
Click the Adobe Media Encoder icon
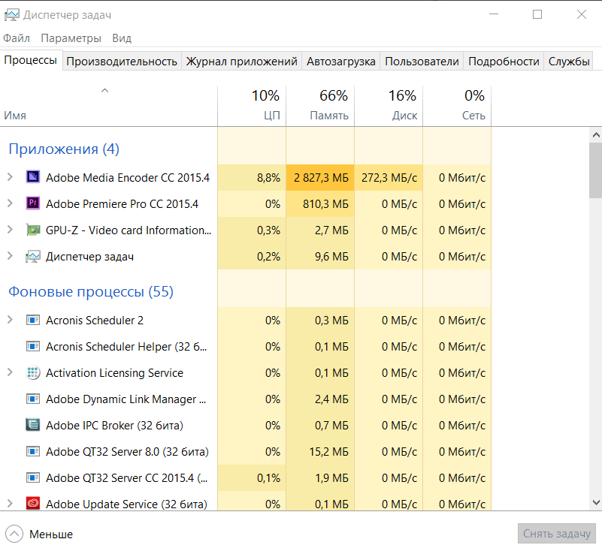coord(33,176)
